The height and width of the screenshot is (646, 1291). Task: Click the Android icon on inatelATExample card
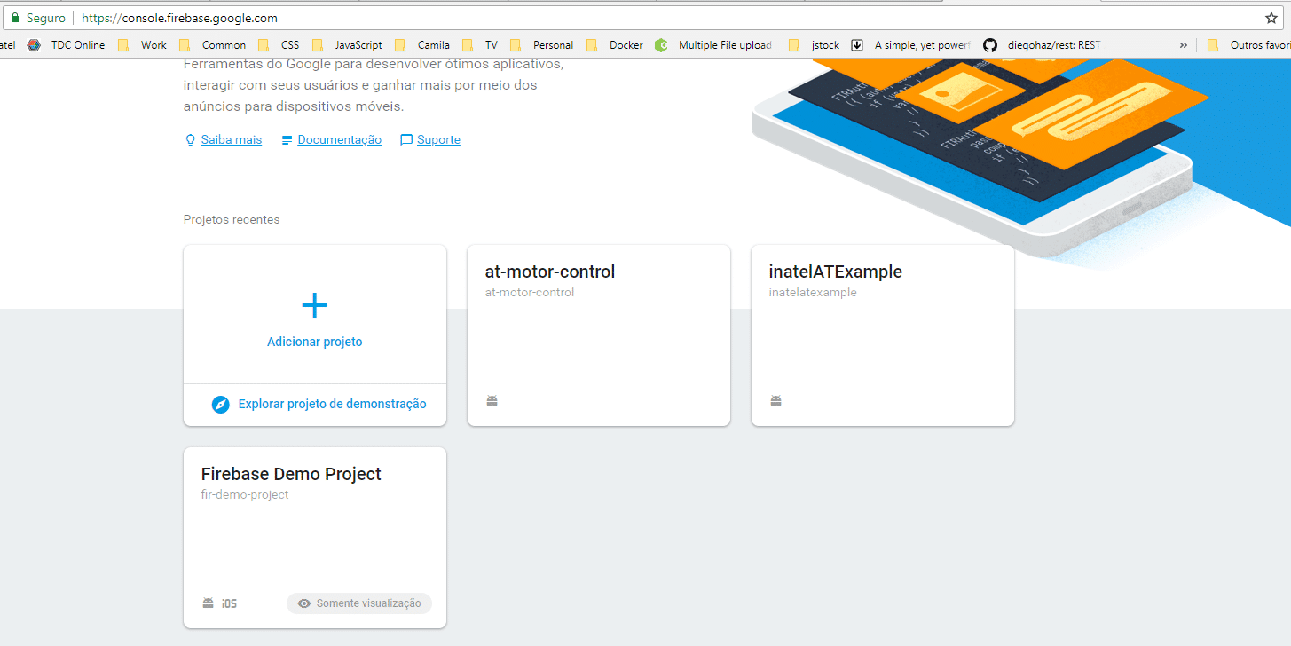(775, 401)
